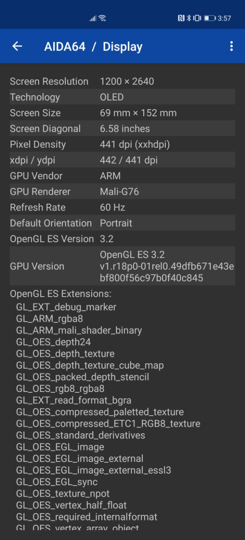Viewport: 245px width, 540px height.
Task: Tap the NFC status icon
Action: coord(181,18)
